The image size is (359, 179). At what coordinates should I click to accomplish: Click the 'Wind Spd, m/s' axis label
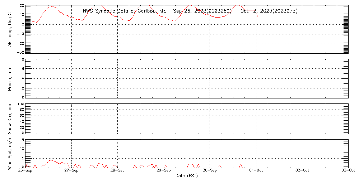click(x=10, y=154)
